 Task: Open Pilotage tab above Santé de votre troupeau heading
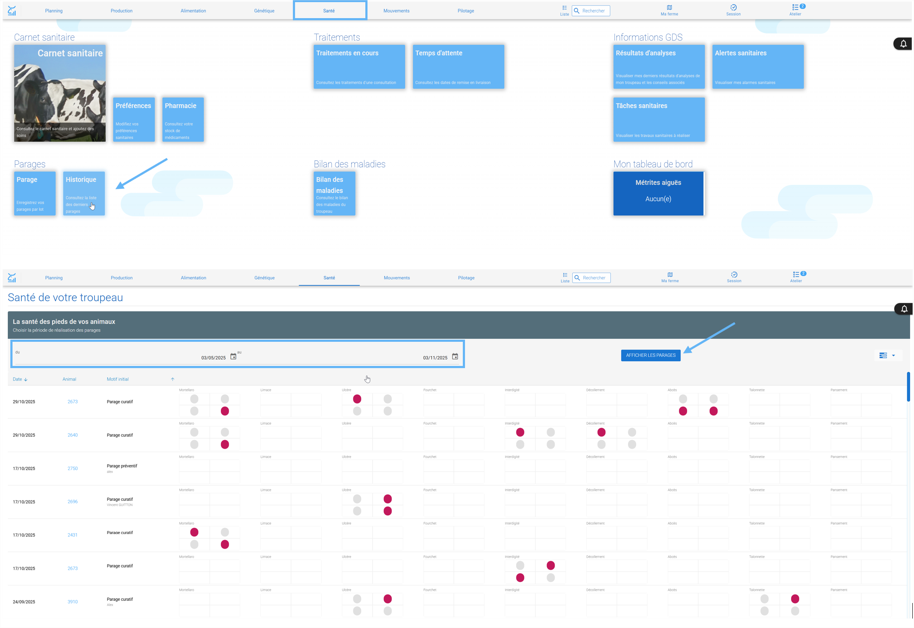pyautogui.click(x=466, y=278)
